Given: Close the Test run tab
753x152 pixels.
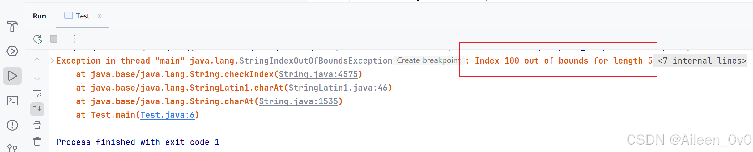Looking at the screenshot, I should pyautogui.click(x=100, y=16).
